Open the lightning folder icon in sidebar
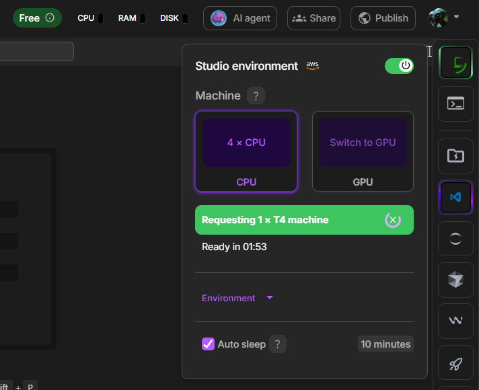The image size is (479, 390). 455,156
